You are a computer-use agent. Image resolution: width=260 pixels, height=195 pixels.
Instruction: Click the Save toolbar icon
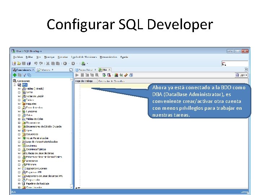pyautogui.click(x=24, y=63)
